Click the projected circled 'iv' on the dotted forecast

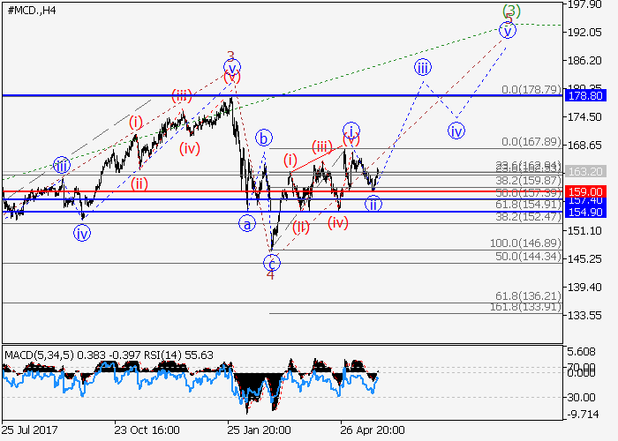click(x=456, y=131)
